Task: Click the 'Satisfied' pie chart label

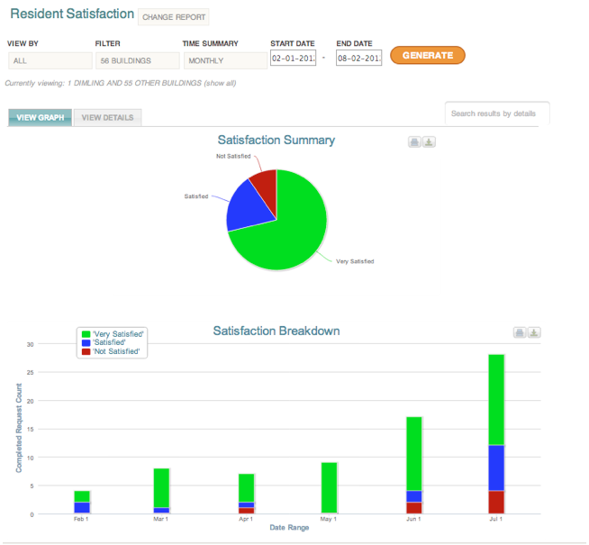Action: pyautogui.click(x=196, y=196)
